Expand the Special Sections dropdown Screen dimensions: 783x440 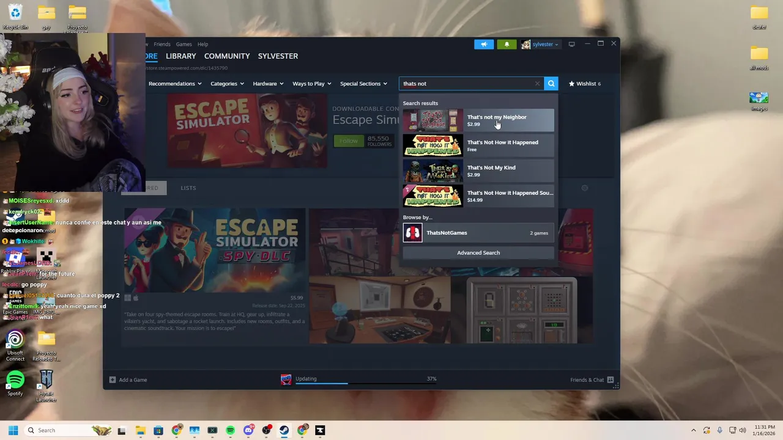[x=363, y=84]
